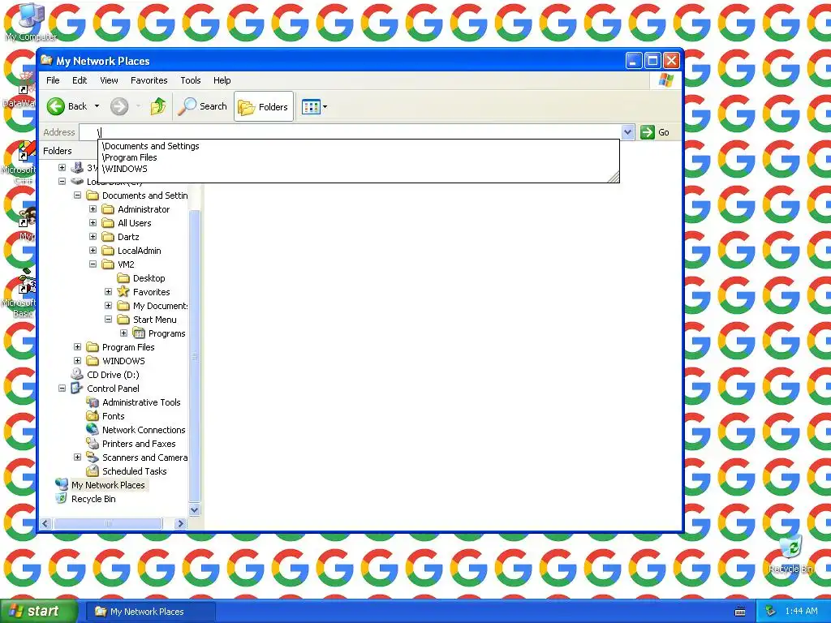Screen dimensions: 831x623
Task: Choose \Program Files autocomplete suggestion
Action: coord(130,157)
